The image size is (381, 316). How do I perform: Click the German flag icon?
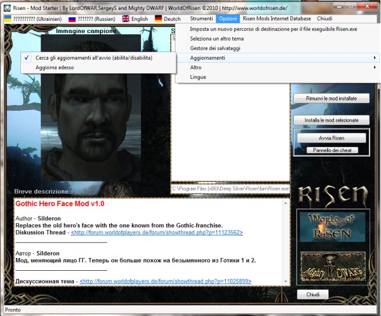[x=159, y=19]
